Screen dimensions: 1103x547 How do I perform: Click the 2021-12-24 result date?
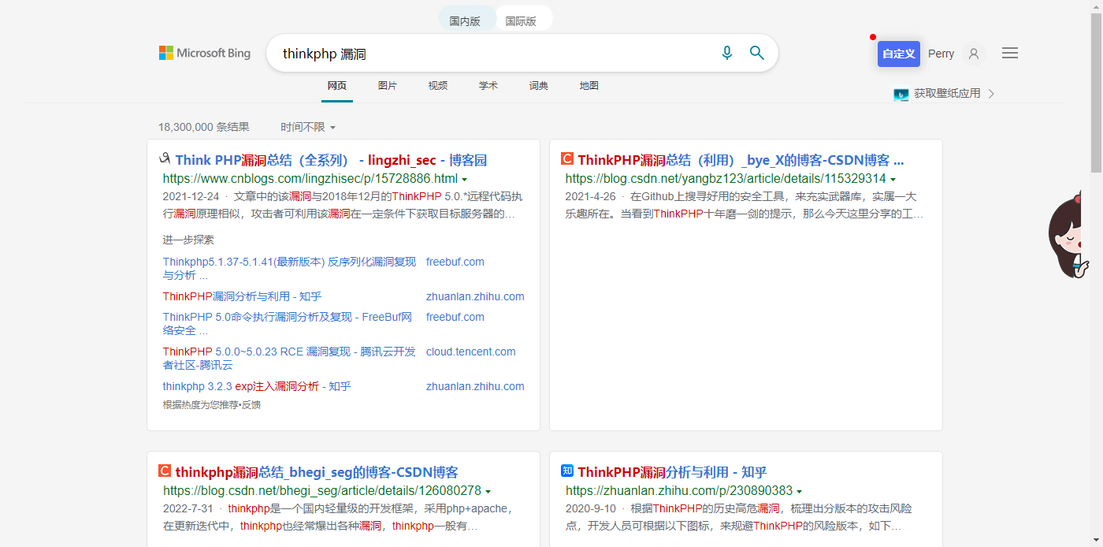[x=191, y=196]
